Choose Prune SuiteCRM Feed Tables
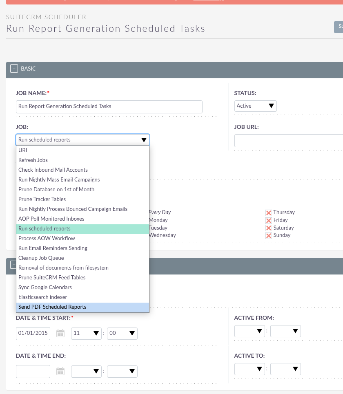Image resolution: width=343 pixels, height=394 pixels. click(x=82, y=278)
